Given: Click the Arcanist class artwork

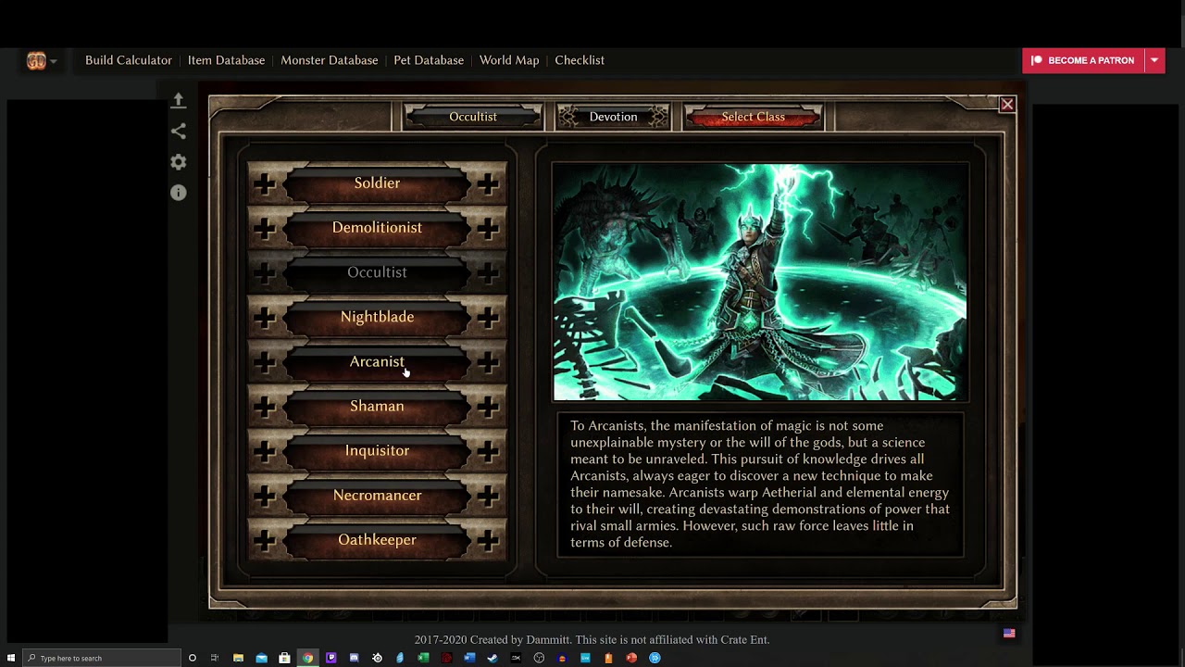Looking at the screenshot, I should click(760, 282).
